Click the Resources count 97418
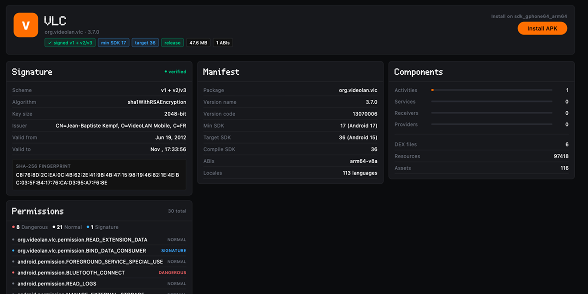Screen dimensions: 588x294 coord(561,156)
